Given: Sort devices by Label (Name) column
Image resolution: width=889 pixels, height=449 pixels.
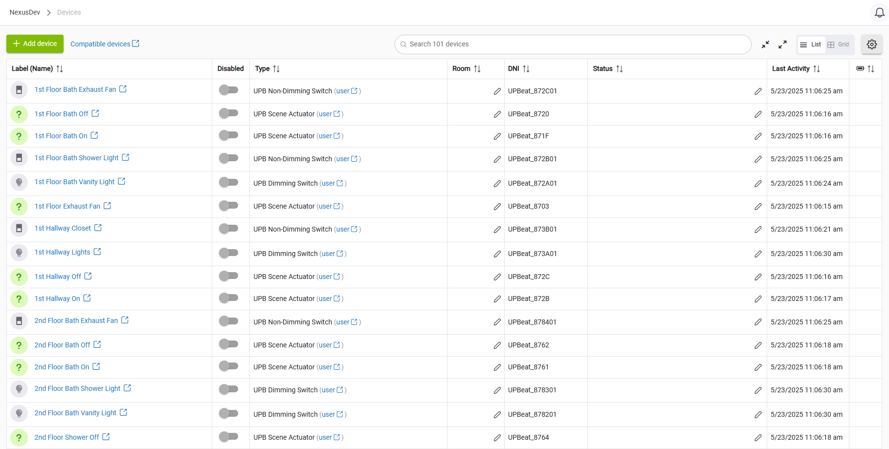Looking at the screenshot, I should click(x=60, y=69).
